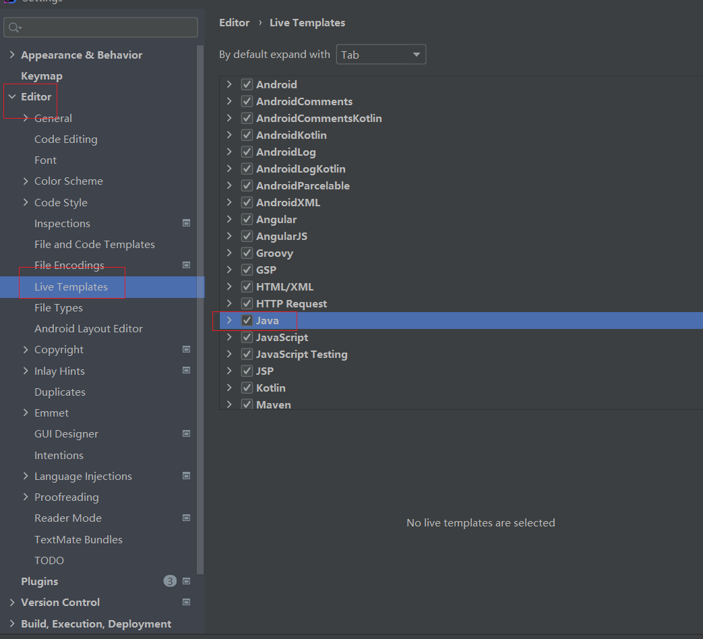Open Android Layout Editor settings
This screenshot has width=703, height=639.
point(89,329)
